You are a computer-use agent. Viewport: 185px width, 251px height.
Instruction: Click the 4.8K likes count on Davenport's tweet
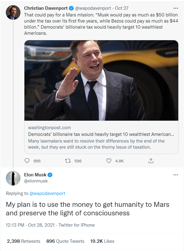coord(120,161)
